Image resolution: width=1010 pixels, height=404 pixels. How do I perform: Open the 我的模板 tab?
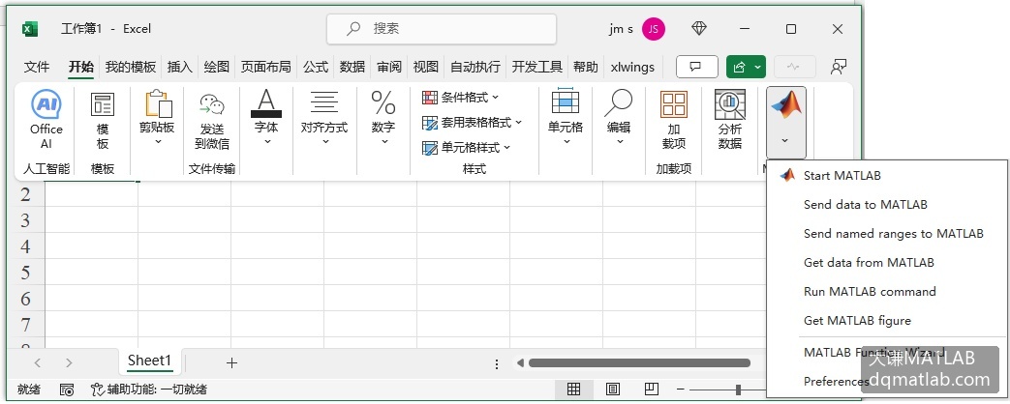point(131,67)
